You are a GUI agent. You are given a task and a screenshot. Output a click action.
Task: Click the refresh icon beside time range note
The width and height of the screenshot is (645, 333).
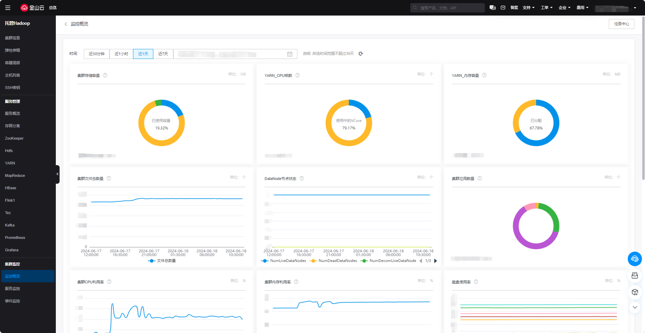[361, 54]
